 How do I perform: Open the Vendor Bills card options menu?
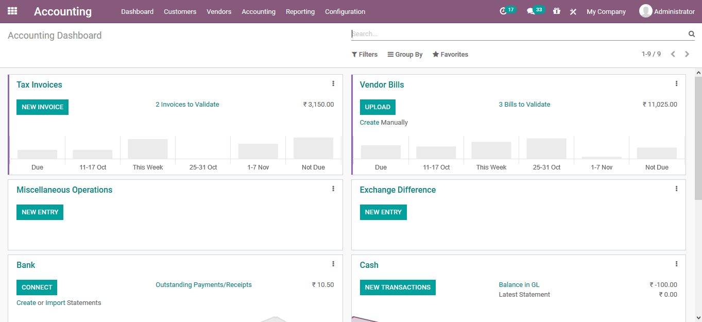(676, 83)
